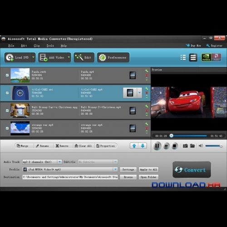The image size is (227, 227).
Task: Move selected item down with blue arrow
Action: pyautogui.click(x=143, y=146)
